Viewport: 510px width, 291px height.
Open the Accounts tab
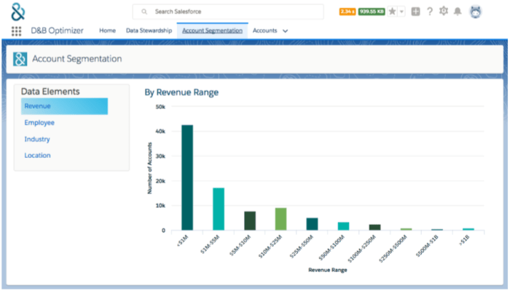click(264, 31)
